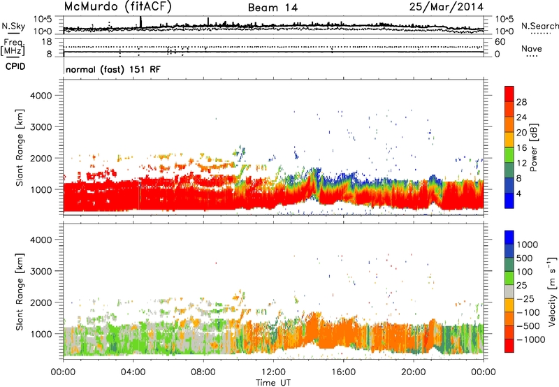
Task: Click the 'Beam 14' label
Action: (273, 8)
